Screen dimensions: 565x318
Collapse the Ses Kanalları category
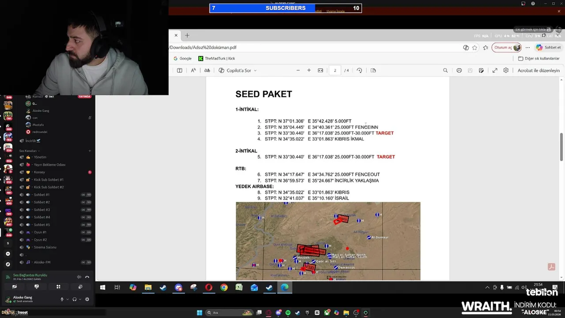[x=29, y=151]
